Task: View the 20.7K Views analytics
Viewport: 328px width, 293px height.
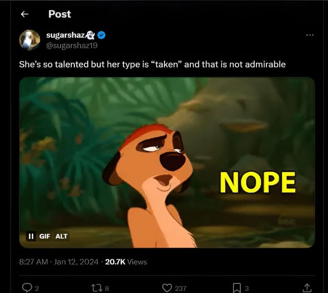Action: tap(126, 262)
